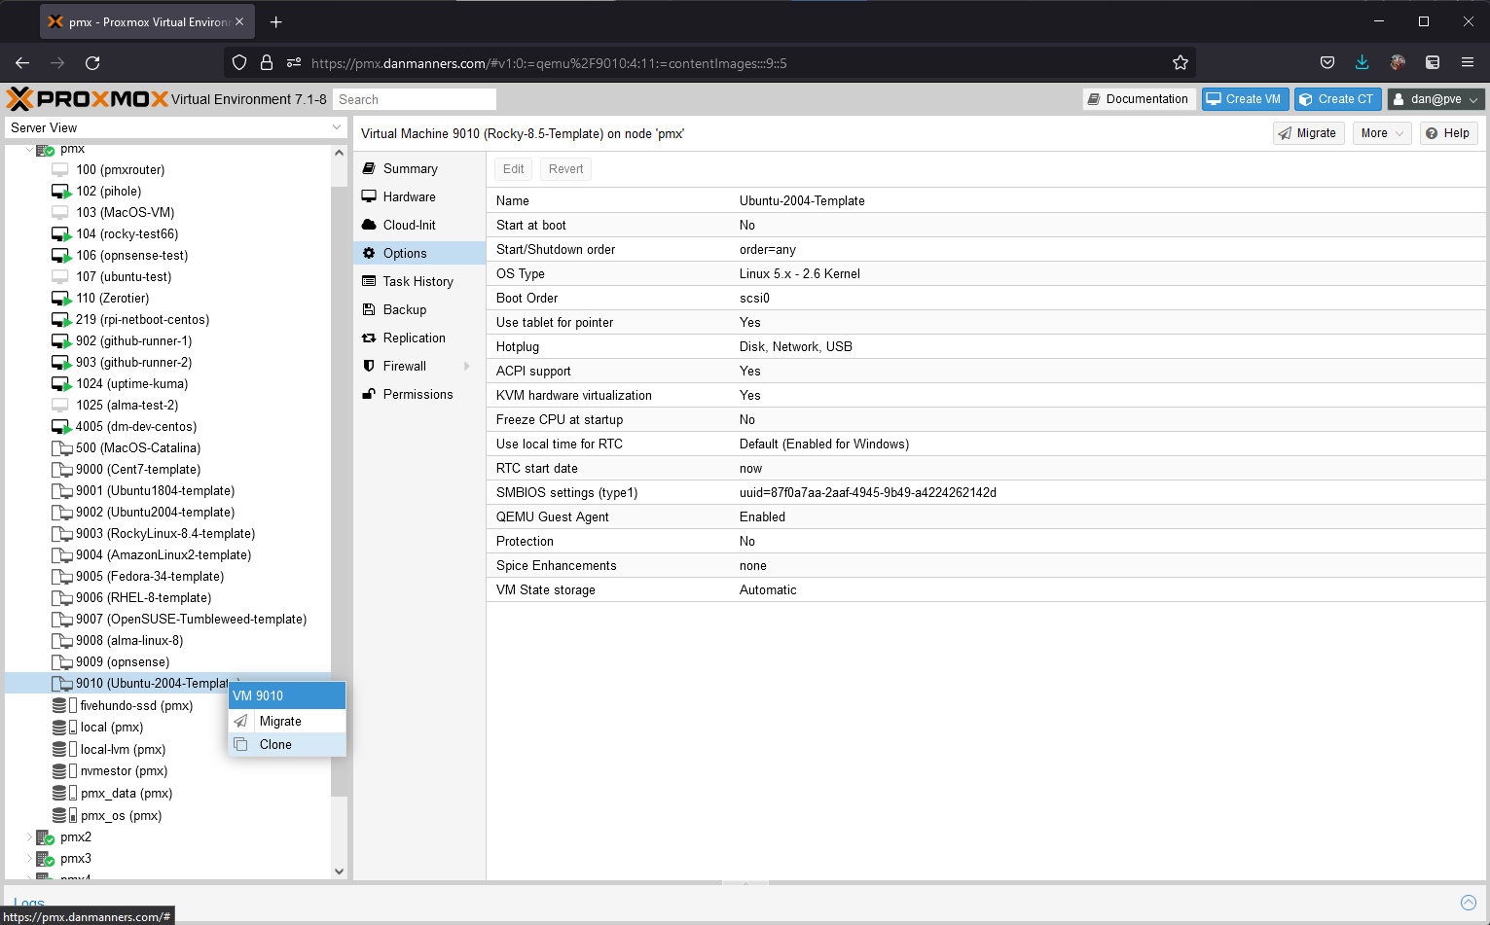Select the QEMU Guest Agent row
1490x925 pixels.
(986, 516)
